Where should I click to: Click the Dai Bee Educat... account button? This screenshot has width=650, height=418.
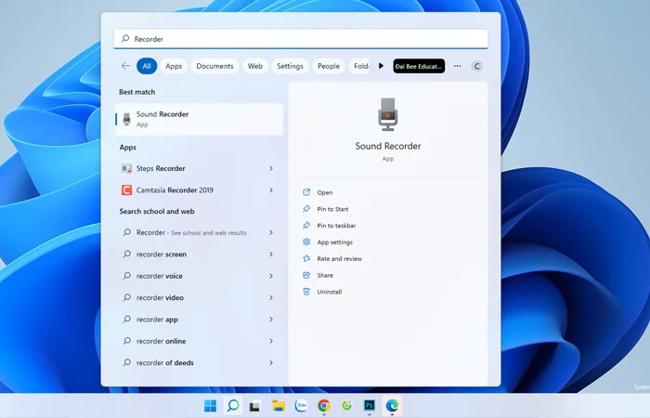(419, 66)
